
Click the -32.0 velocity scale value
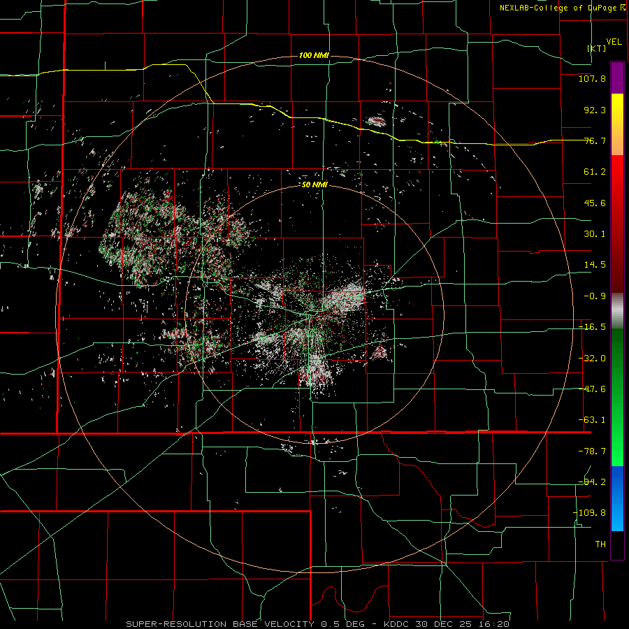(592, 359)
